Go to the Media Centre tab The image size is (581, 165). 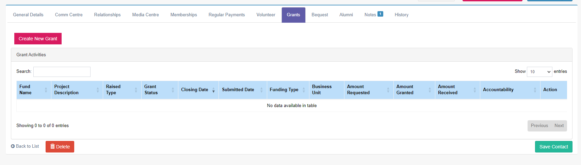click(145, 15)
